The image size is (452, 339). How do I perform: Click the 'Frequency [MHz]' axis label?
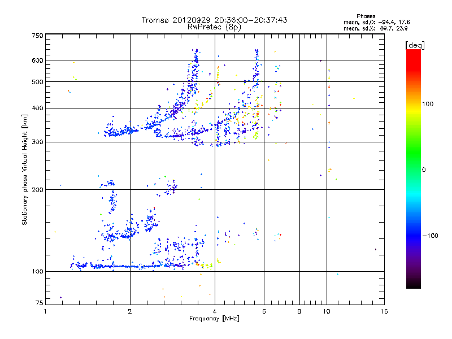coord(214,319)
